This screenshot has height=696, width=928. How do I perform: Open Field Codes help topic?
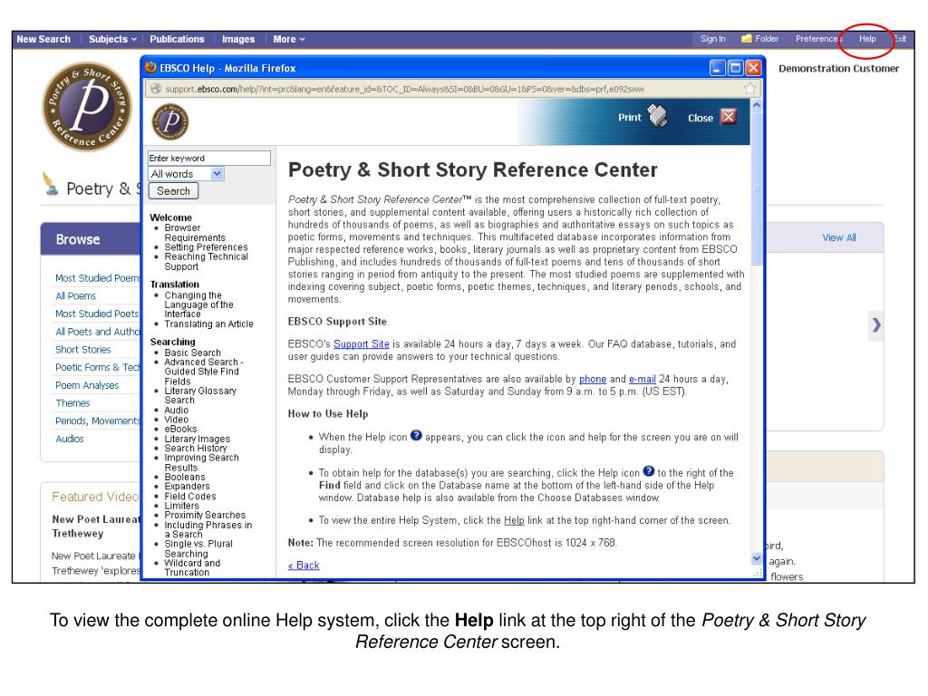pos(190,497)
